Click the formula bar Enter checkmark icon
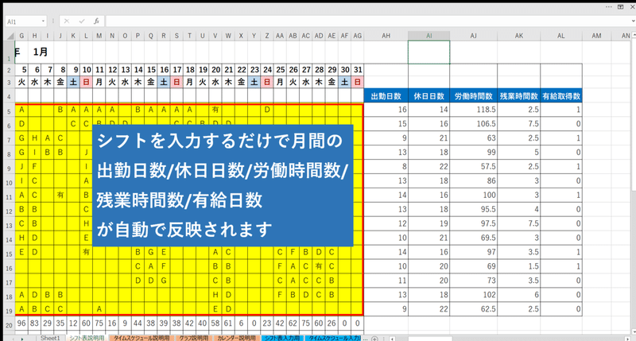Image resolution: width=636 pixels, height=341 pixels. [x=82, y=21]
